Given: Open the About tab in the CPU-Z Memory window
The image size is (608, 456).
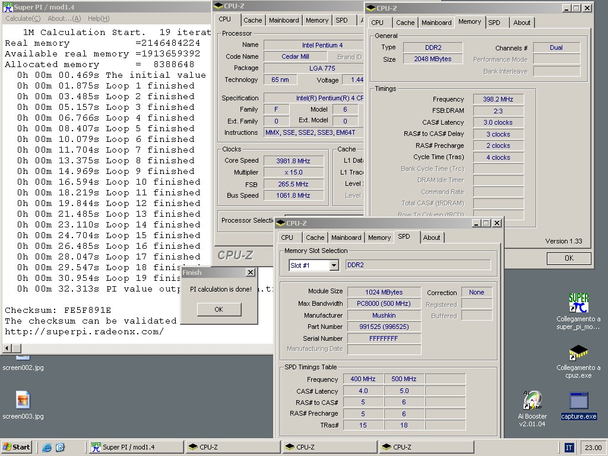Looking at the screenshot, I should click(521, 23).
